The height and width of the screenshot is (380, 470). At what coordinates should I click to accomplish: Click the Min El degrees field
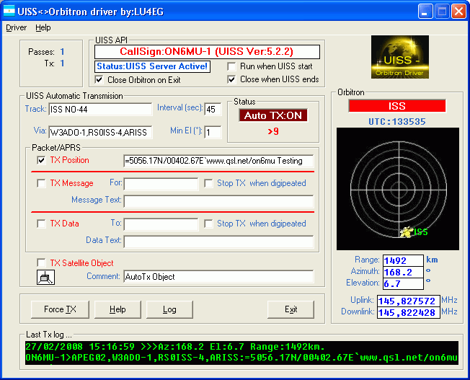[x=213, y=132]
